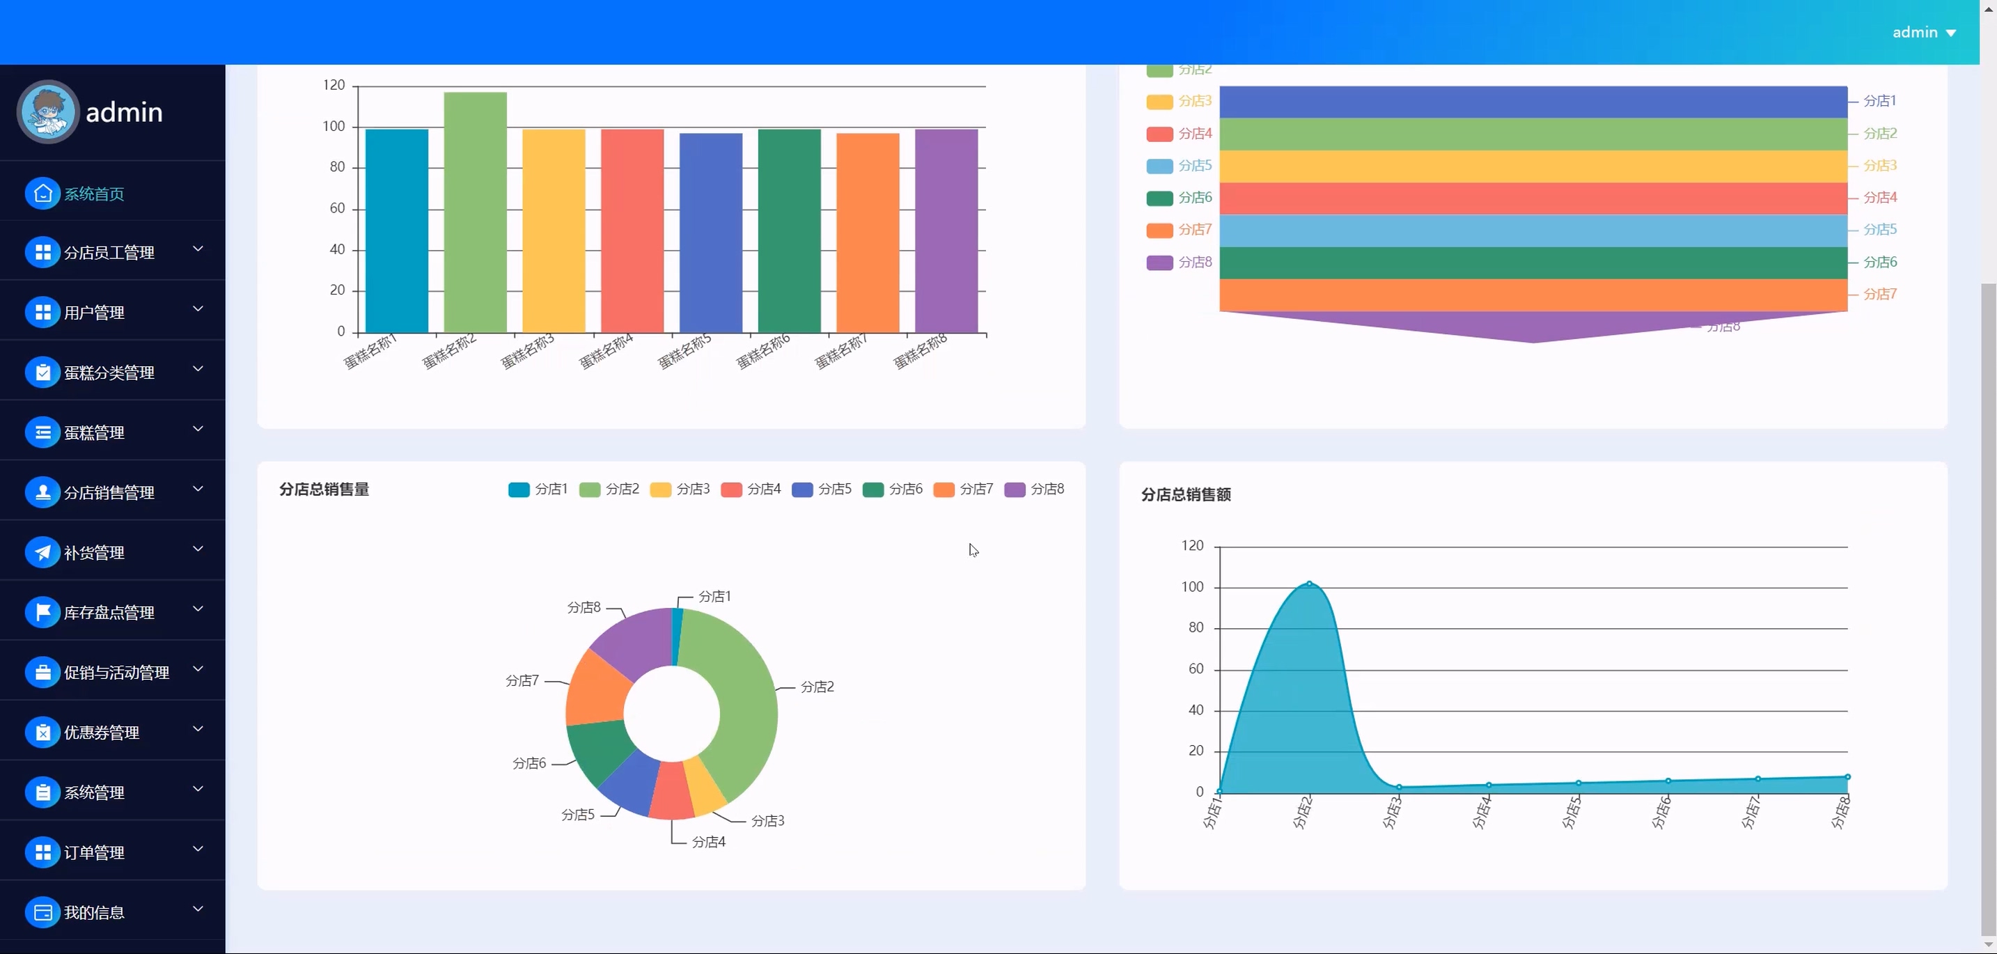
Task: Open the 订单管理 menu item
Action: click(94, 852)
